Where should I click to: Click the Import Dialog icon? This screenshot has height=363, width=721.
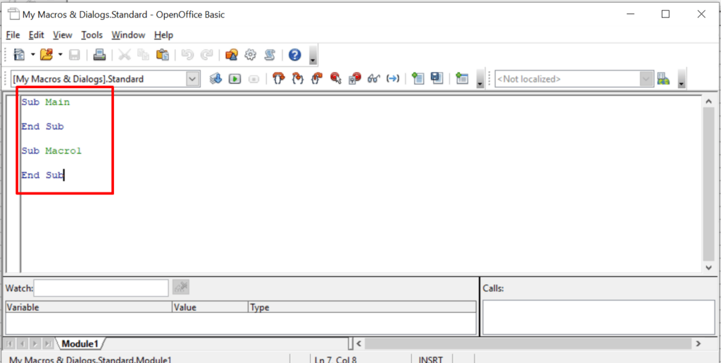[x=462, y=79]
